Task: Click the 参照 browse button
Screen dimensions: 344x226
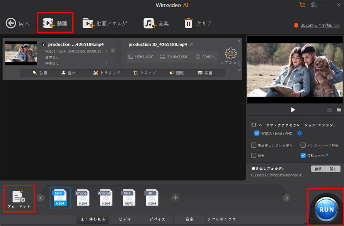Action: [x=318, y=169]
